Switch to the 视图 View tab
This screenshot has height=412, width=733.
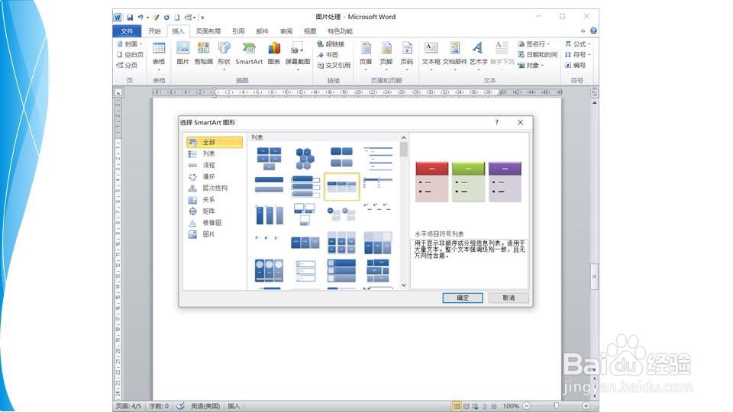[310, 31]
